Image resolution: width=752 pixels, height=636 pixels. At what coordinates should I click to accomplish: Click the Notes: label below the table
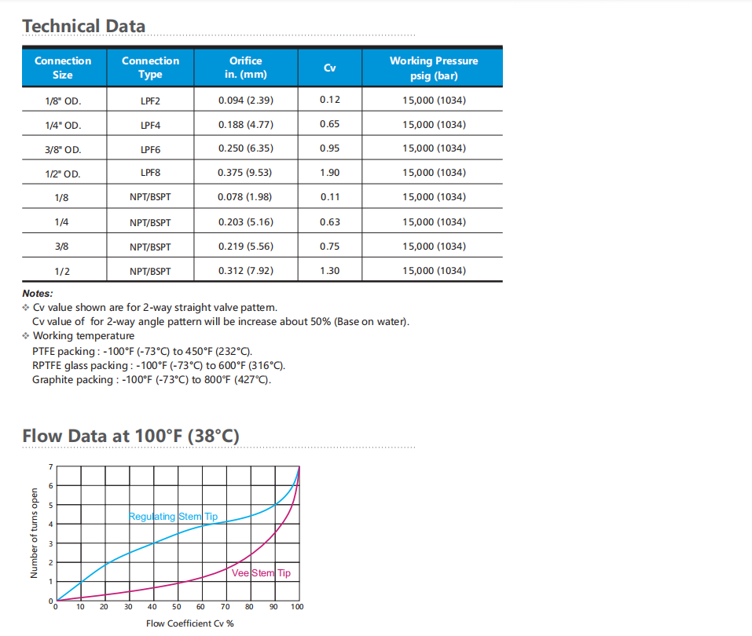[38, 294]
